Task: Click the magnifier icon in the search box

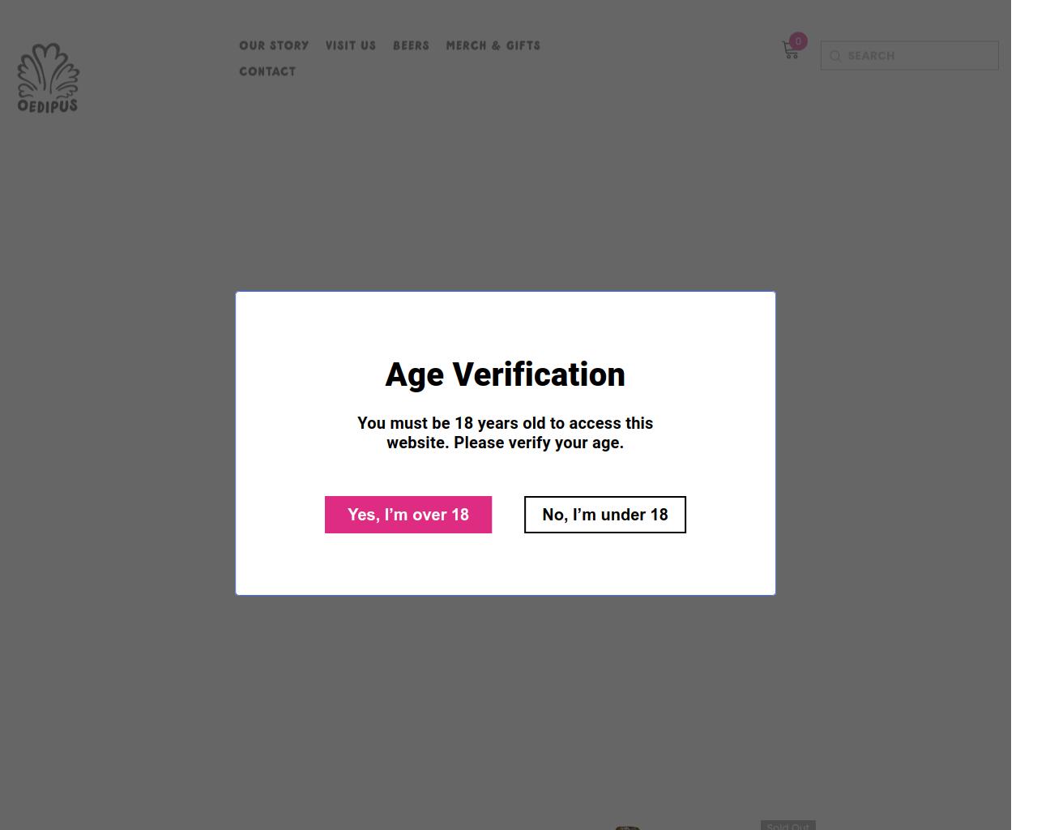Action: point(835,56)
